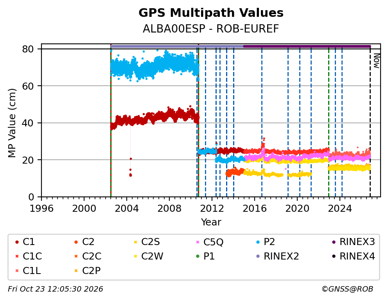Click the GPS Multipath Values title
The width and height of the screenshot is (388, 301).
[211, 13]
